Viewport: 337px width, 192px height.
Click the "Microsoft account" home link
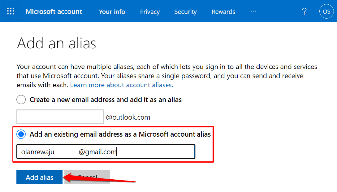tap(54, 12)
